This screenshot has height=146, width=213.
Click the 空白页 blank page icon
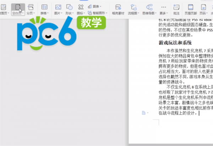tap(18, 7)
